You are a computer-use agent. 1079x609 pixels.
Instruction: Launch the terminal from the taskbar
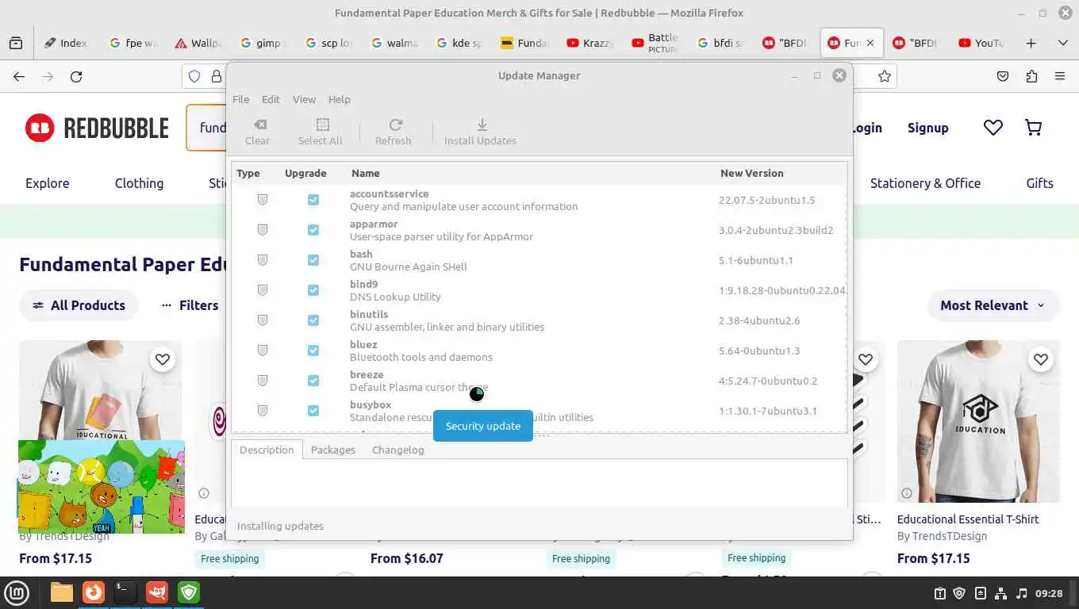point(125,592)
